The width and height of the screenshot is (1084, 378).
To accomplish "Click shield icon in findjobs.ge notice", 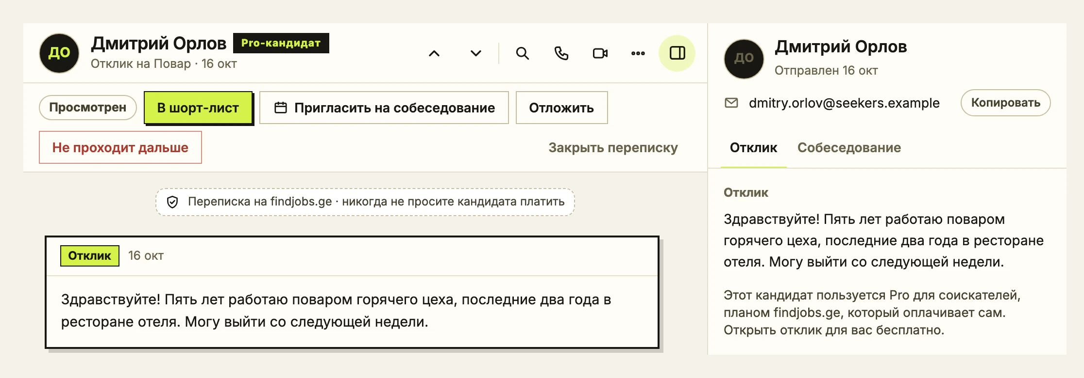I will pos(172,202).
